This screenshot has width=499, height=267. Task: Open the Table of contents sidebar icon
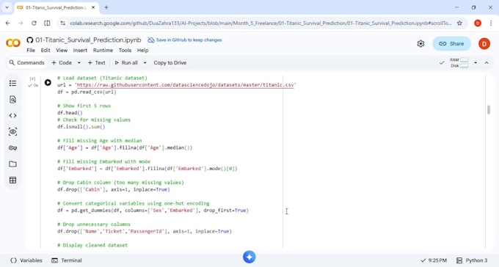coord(12,84)
